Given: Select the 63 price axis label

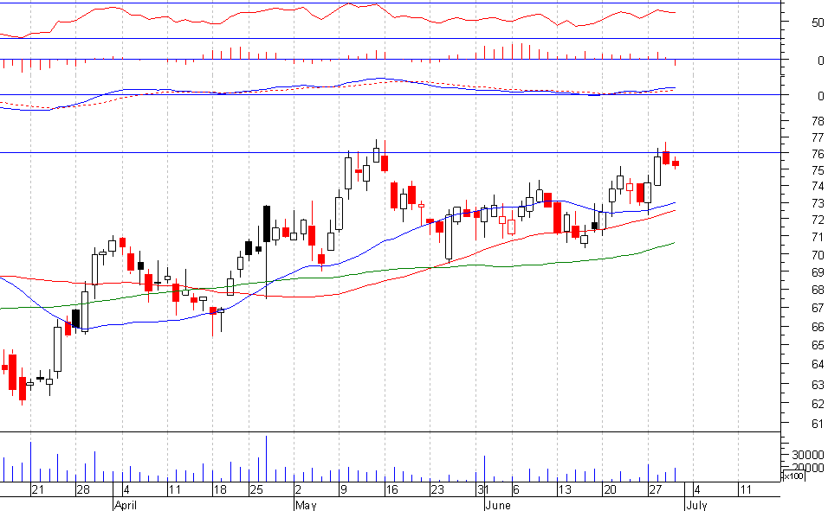Looking at the screenshot, I should coord(818,385).
